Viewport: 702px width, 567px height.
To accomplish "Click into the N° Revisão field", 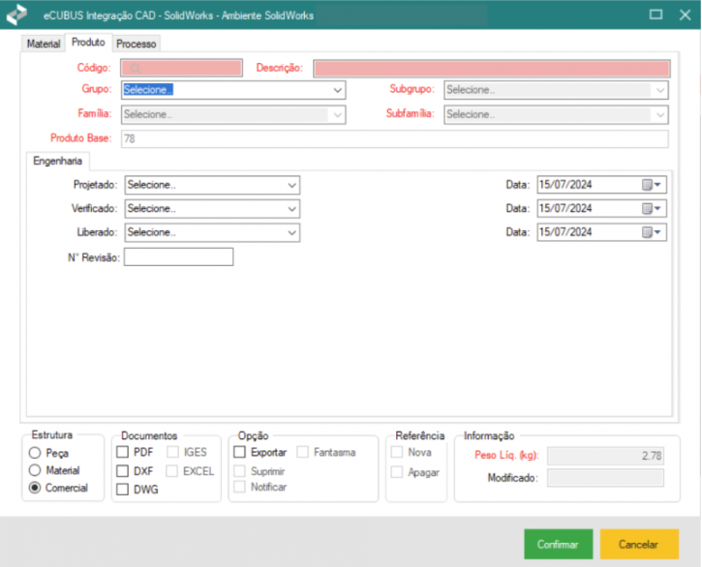I will pyautogui.click(x=179, y=257).
